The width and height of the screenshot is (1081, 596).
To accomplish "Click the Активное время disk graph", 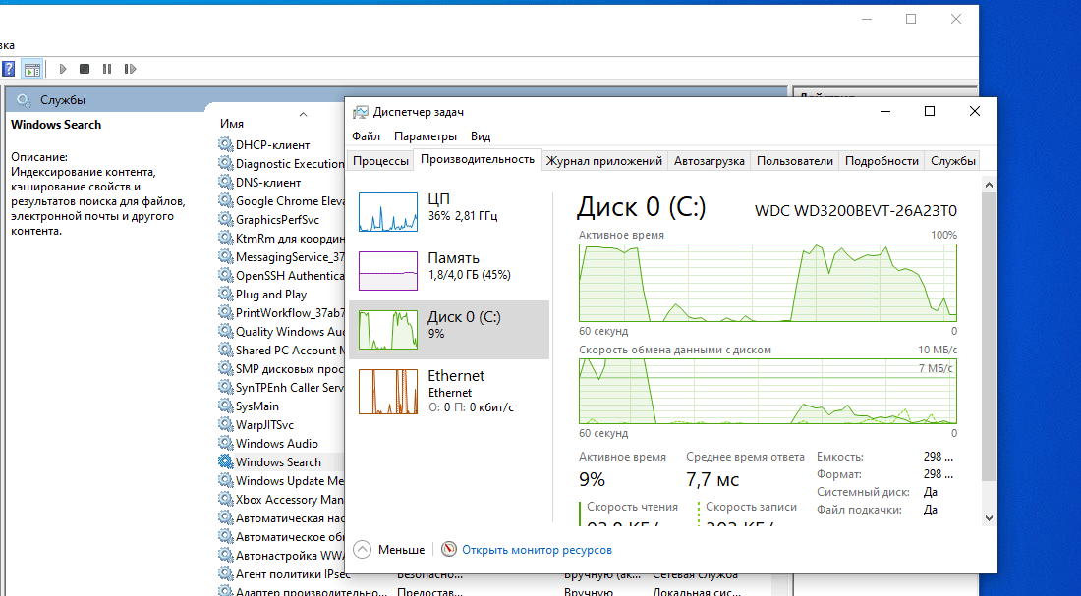I will pos(768,282).
